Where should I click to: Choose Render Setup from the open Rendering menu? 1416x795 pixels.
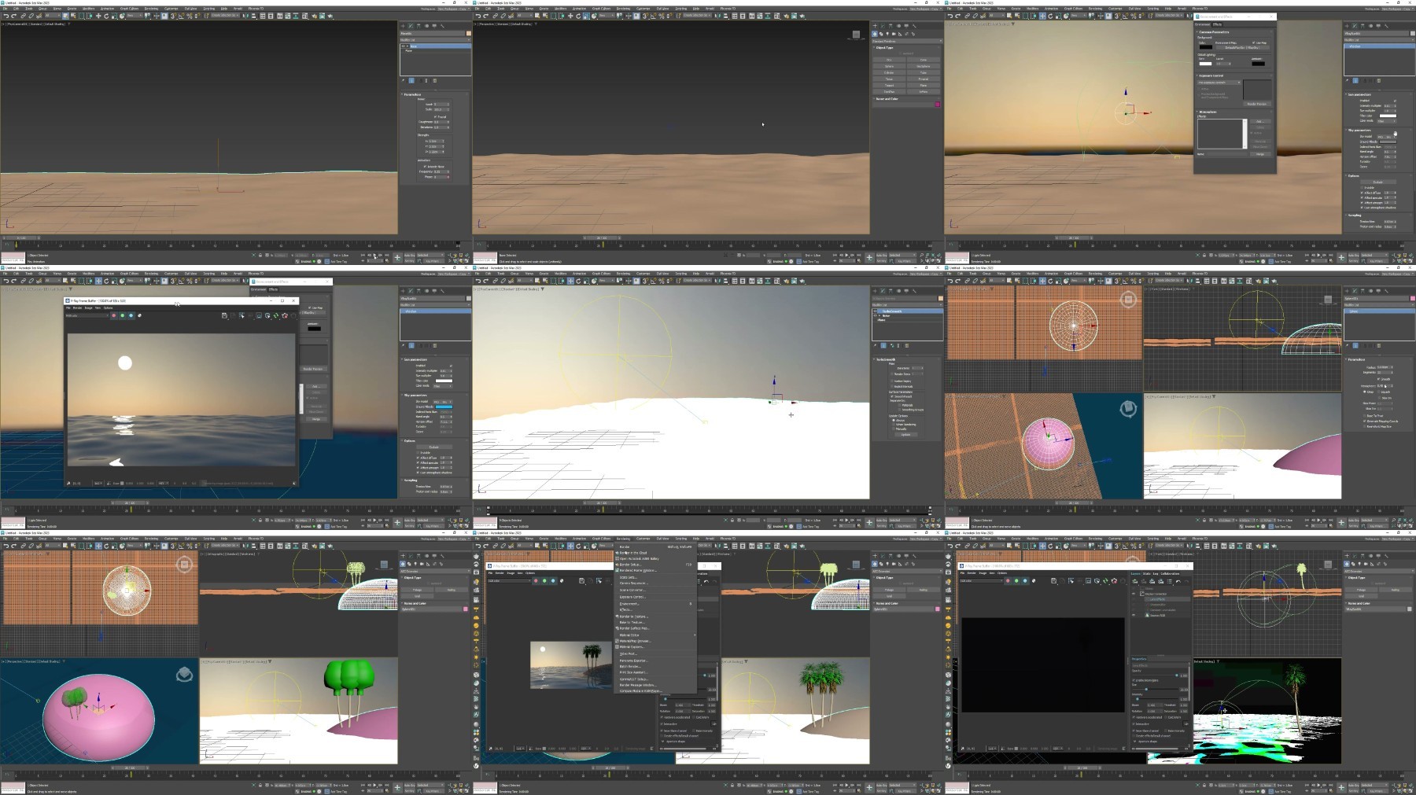pos(629,565)
